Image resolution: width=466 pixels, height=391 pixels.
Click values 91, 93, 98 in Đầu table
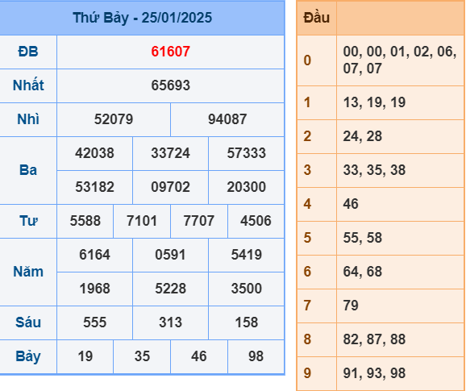pos(374,374)
